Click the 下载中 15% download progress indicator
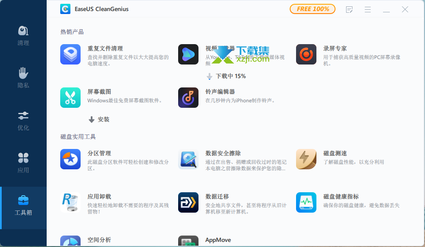Image resolution: width=425 pixels, height=247 pixels. [x=226, y=76]
